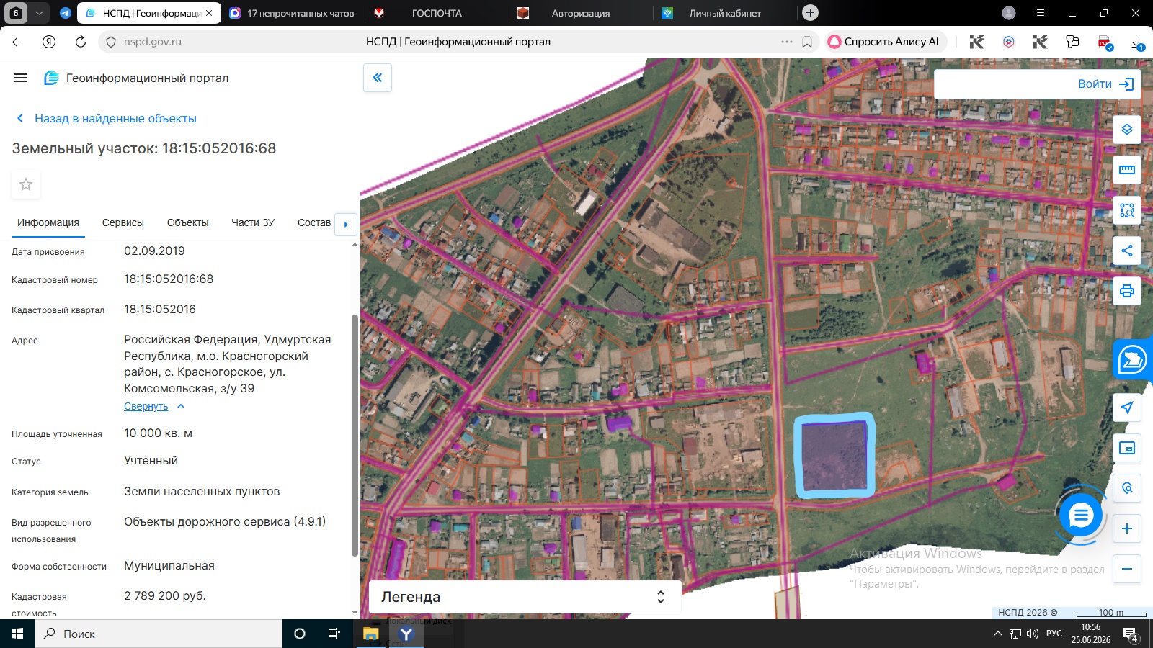
Task: Open the 17 непрочитанных чатов tab
Action: coord(293,13)
